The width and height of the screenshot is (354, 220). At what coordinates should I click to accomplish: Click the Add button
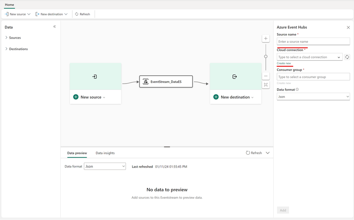coord(283,210)
